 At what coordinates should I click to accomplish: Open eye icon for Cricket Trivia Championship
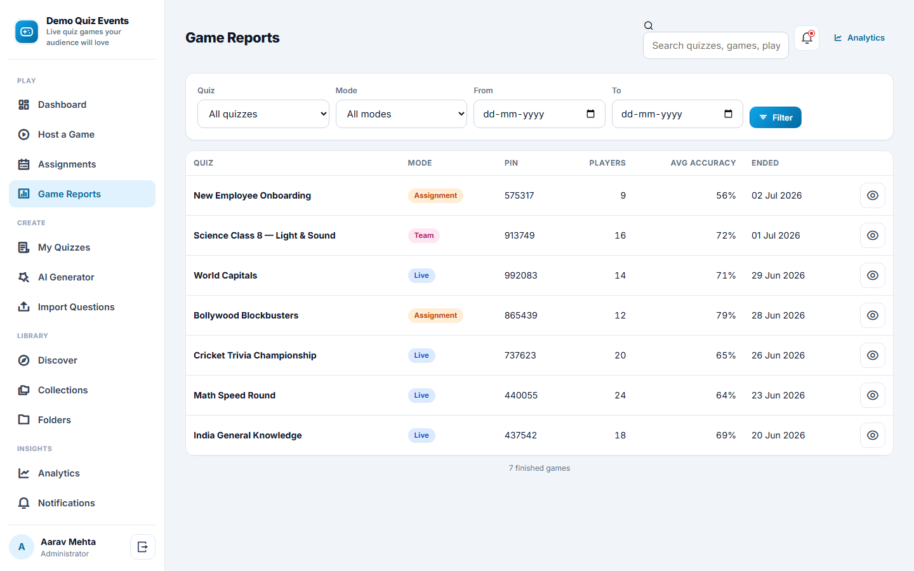873,355
